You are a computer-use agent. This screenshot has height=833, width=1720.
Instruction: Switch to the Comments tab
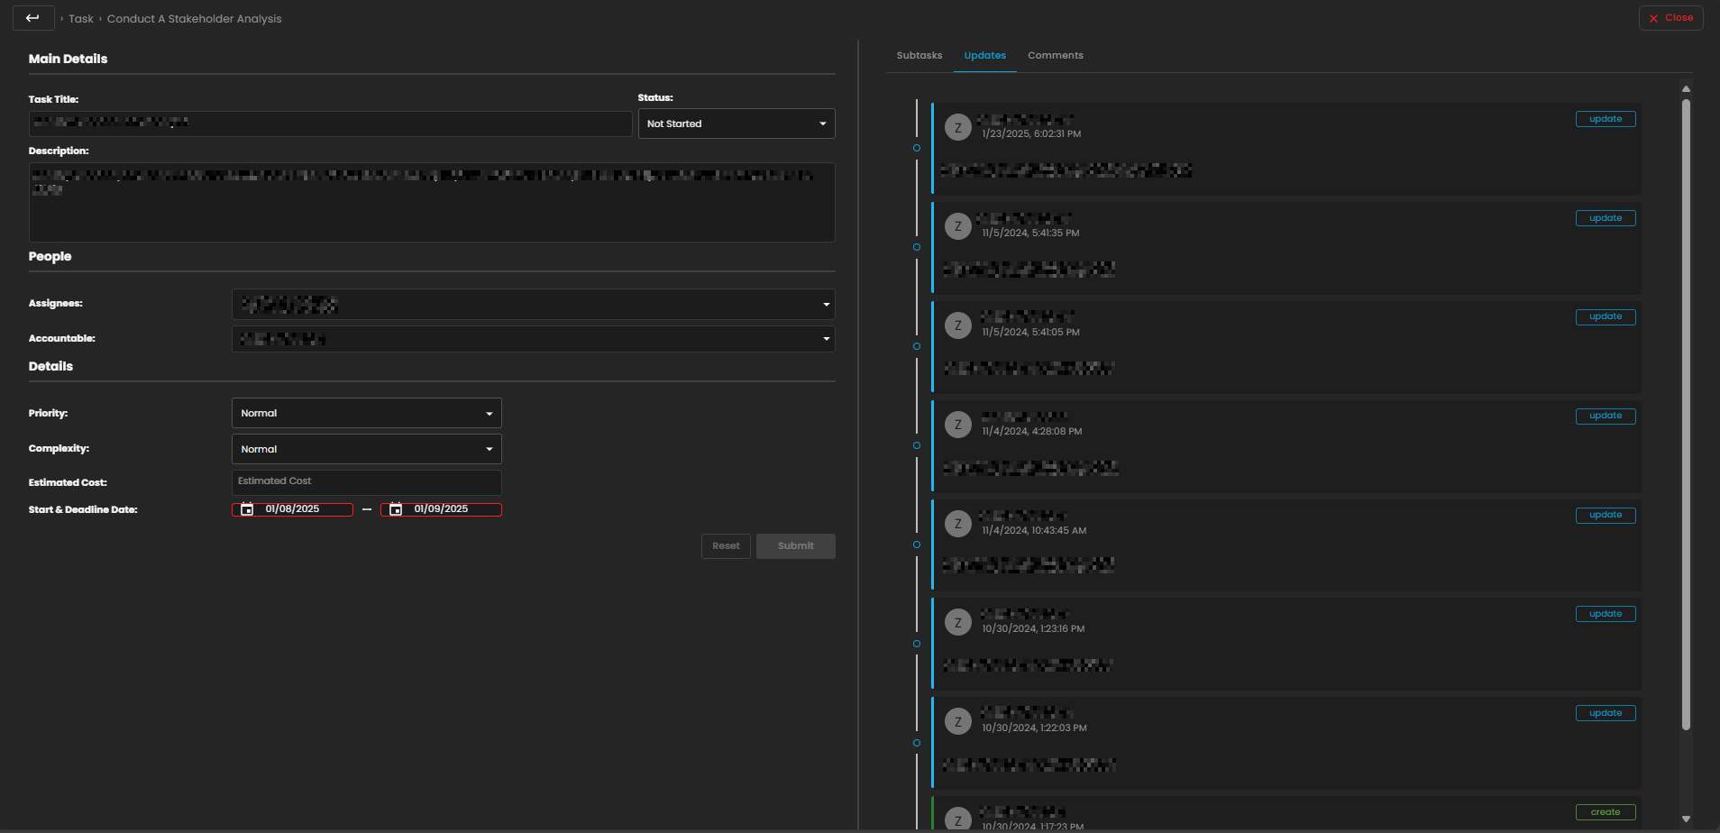pyautogui.click(x=1055, y=56)
